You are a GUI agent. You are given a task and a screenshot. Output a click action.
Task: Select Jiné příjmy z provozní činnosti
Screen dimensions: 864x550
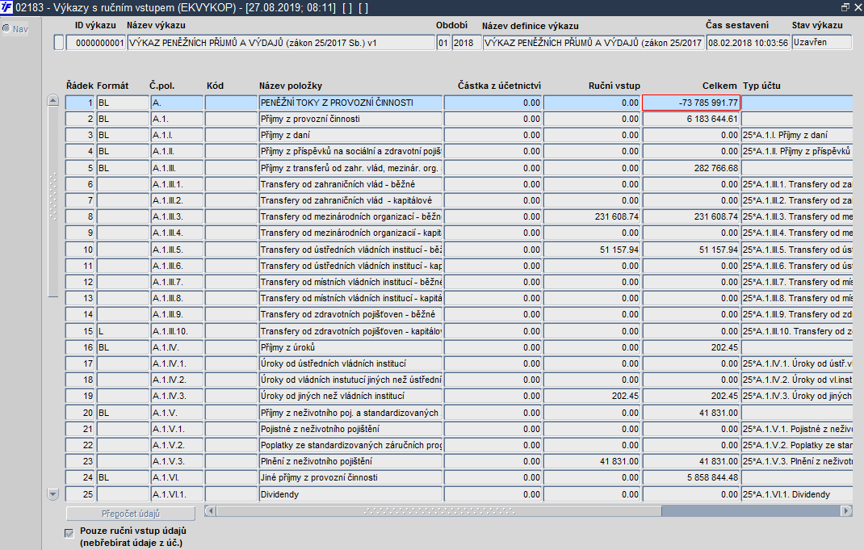(x=350, y=477)
